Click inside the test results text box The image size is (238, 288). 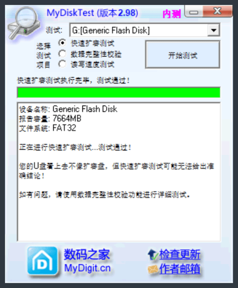pyautogui.click(x=119, y=172)
